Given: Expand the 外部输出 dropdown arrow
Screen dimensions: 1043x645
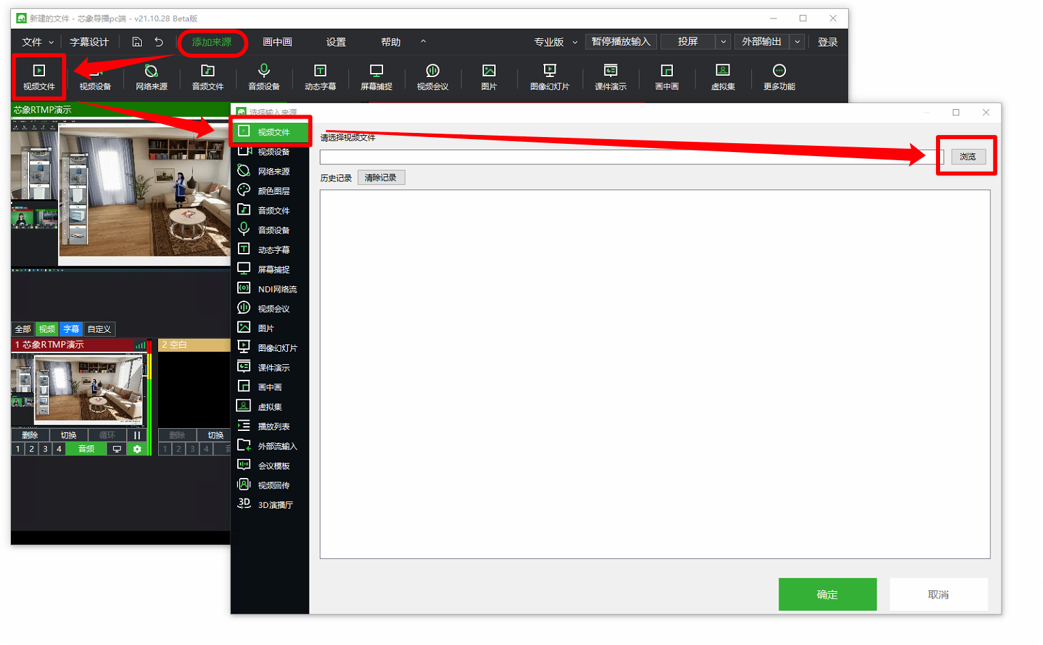Looking at the screenshot, I should (797, 42).
